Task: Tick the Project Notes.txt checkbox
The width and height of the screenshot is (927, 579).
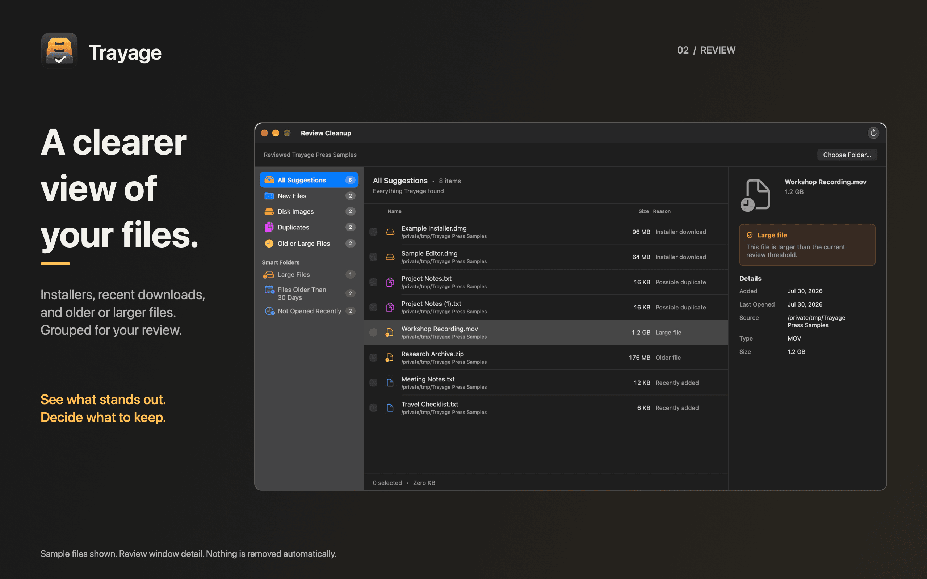Action: [373, 282]
